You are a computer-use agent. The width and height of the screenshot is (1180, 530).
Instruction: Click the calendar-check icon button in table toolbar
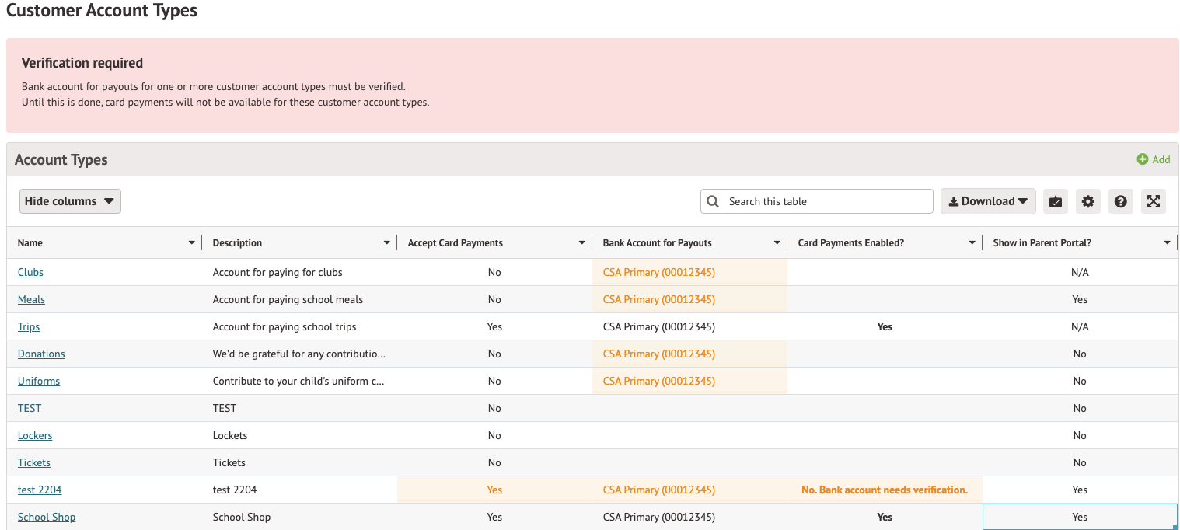click(x=1055, y=201)
